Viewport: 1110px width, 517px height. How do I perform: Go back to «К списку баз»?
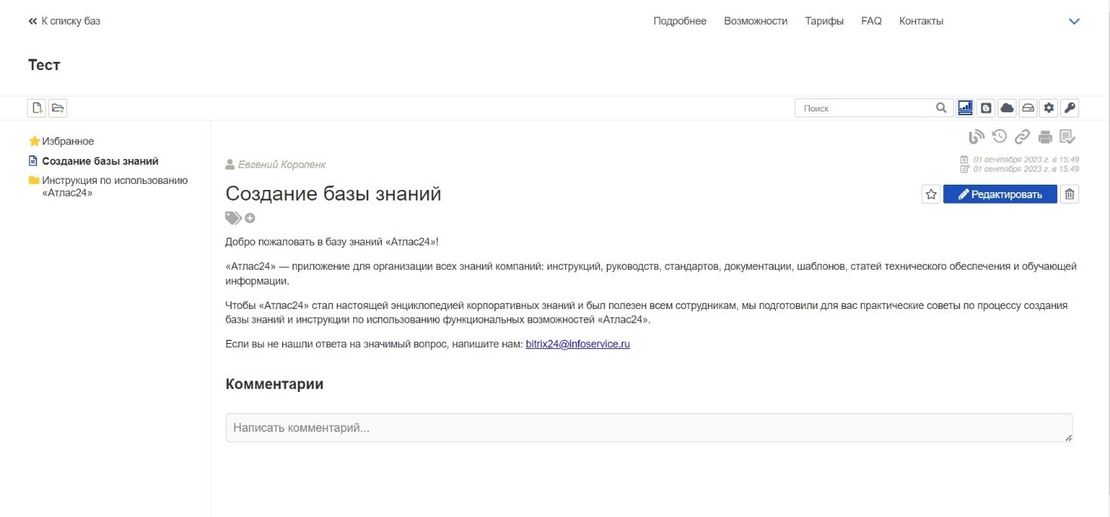pos(64,21)
